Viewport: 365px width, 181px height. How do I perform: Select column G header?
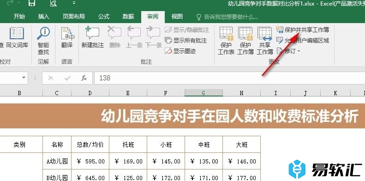[x=203, y=93]
